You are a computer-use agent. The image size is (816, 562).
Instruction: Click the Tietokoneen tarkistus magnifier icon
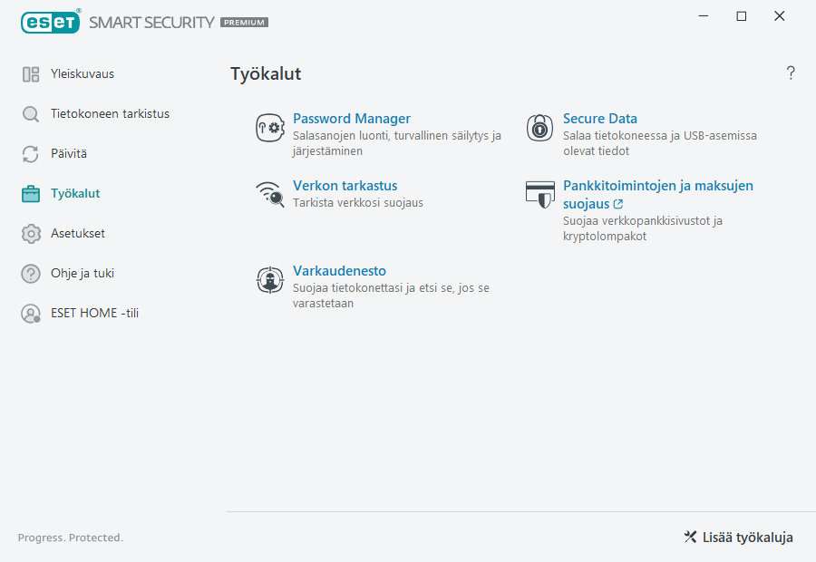click(30, 113)
